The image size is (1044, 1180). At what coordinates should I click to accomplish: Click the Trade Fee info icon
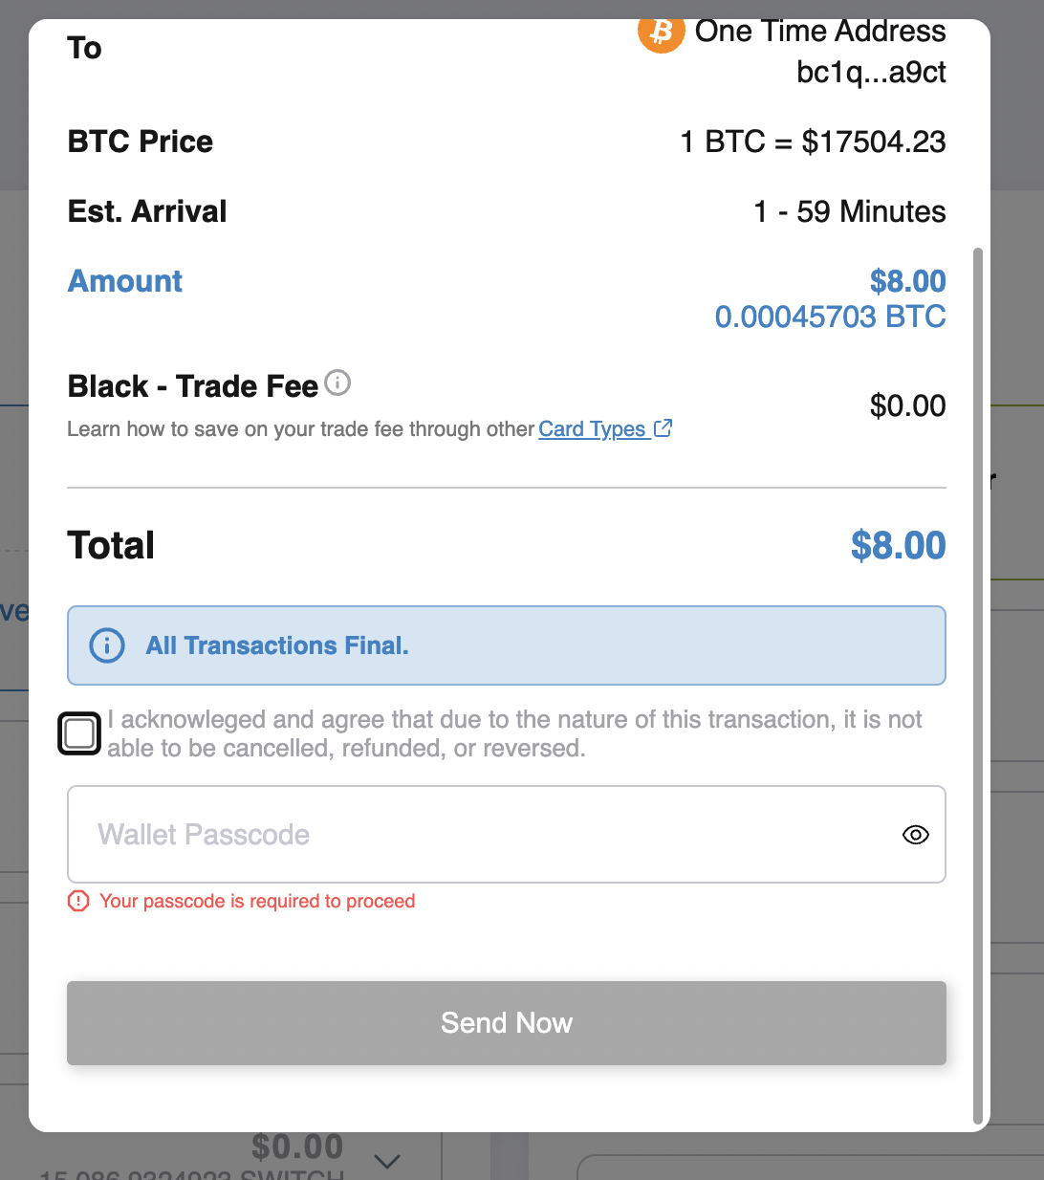pos(337,382)
